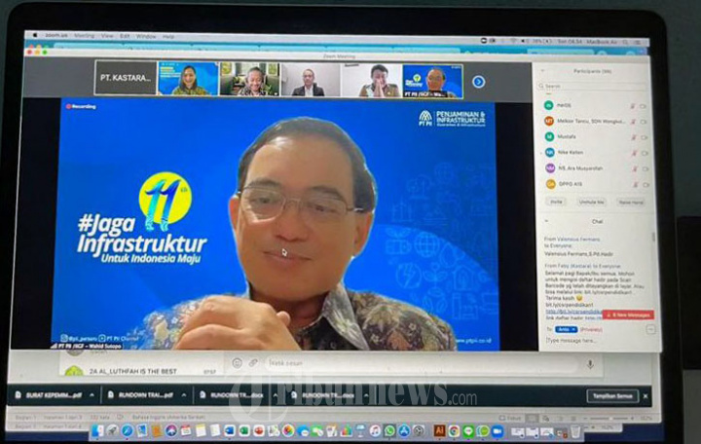The height and width of the screenshot is (444, 701).
Task: Click the attachment paperclip in WhatsApp window
Action: (253, 363)
